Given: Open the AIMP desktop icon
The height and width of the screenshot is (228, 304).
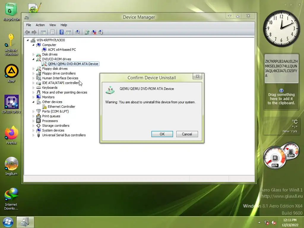Looking at the screenshot, I should pyautogui.click(x=11, y=73).
